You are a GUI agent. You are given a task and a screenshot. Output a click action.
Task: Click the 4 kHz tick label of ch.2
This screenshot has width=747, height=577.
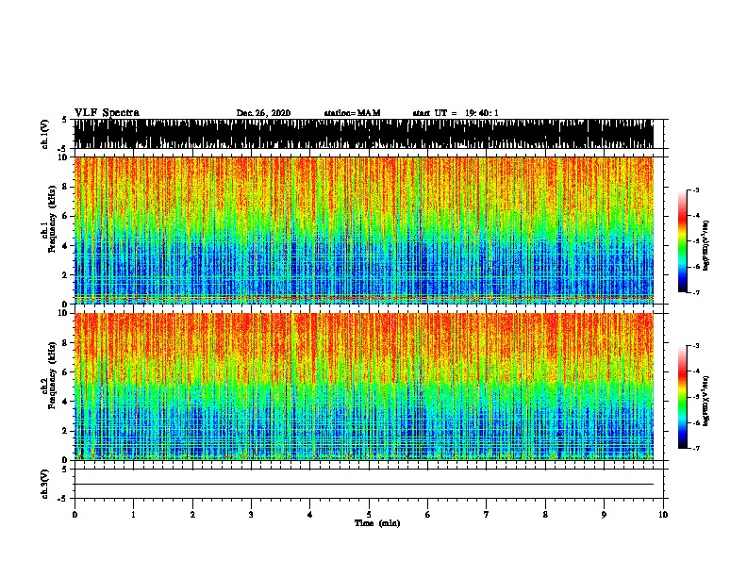point(66,402)
